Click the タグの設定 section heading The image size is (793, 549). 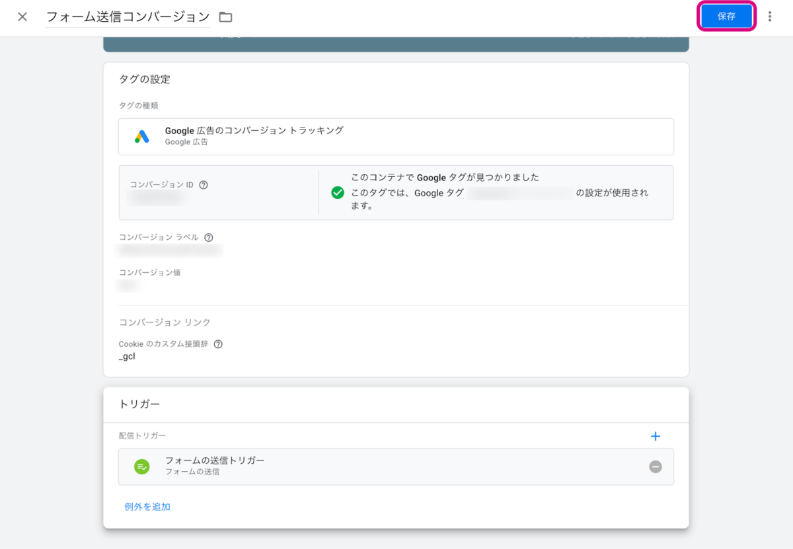(144, 79)
